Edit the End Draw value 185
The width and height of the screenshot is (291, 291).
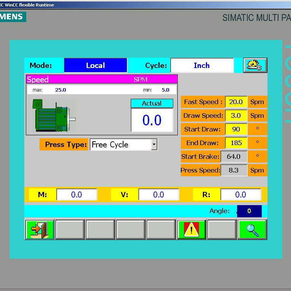click(236, 143)
